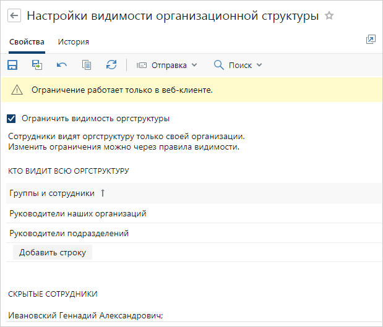Expand the 'Поиск' dropdown menu
383x327 pixels.
[238, 65]
